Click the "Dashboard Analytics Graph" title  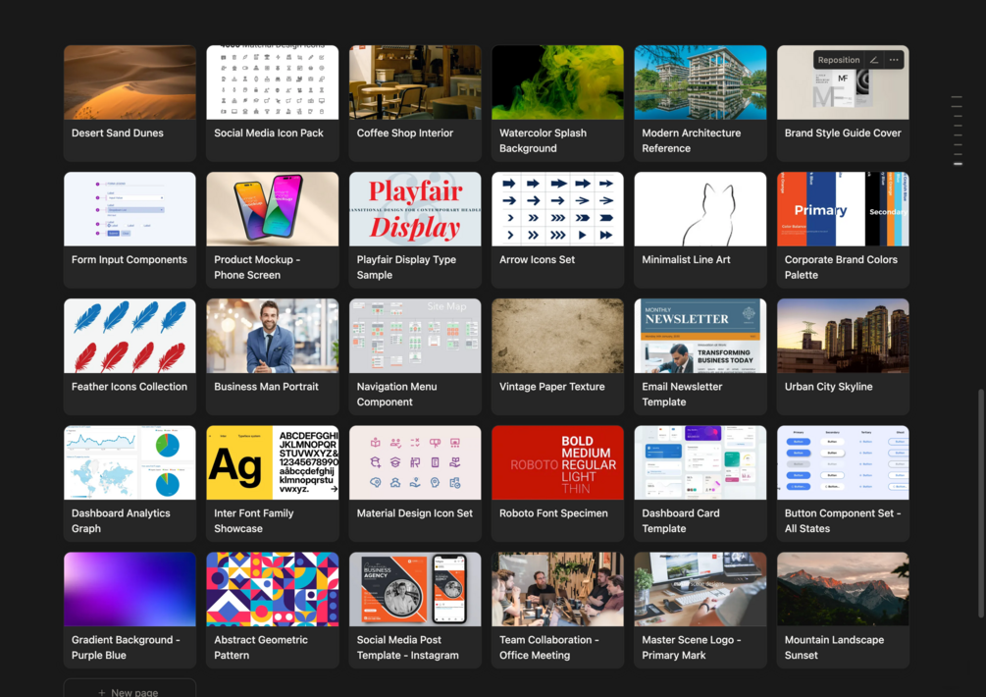(x=121, y=521)
